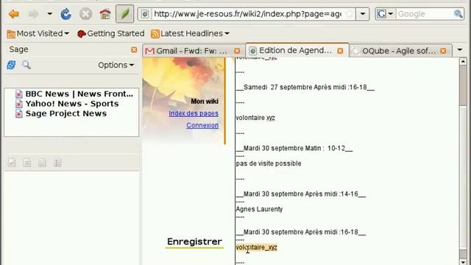
Task: Open the Google search engine selector
Action: click(385, 14)
